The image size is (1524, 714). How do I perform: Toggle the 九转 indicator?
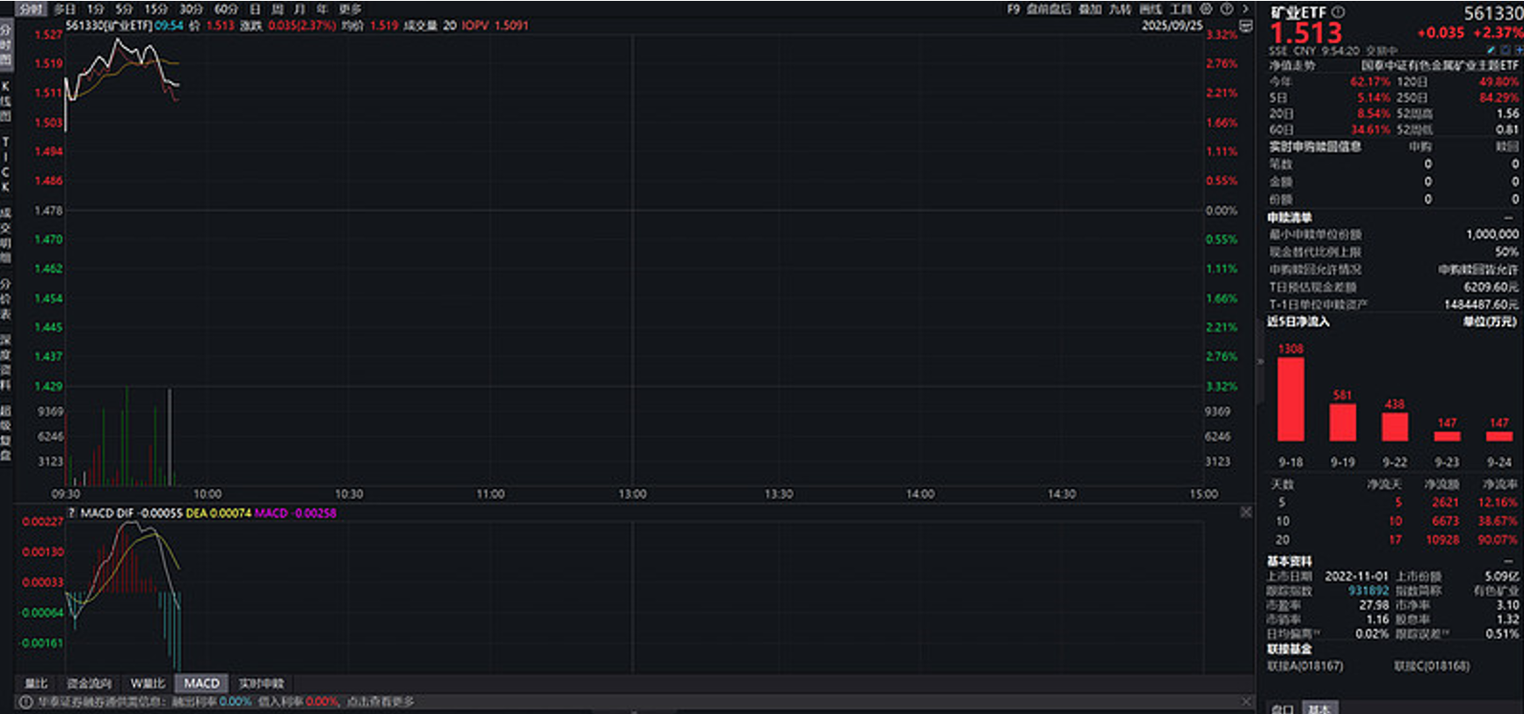1120,9
